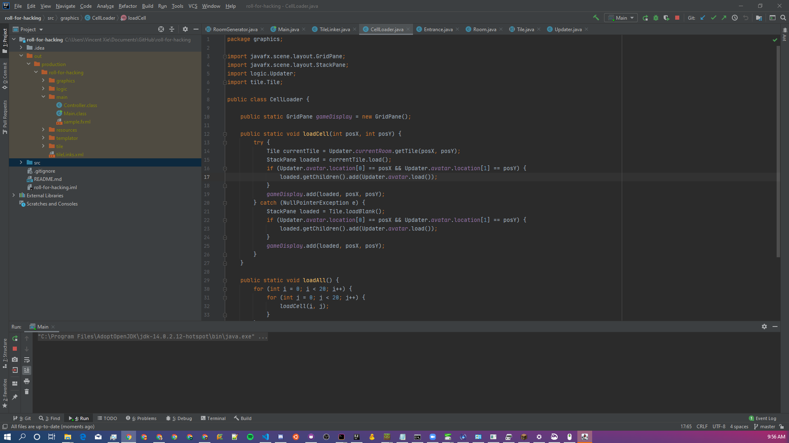Toggle scroll to end in console
The height and width of the screenshot is (443, 789).
27,370
